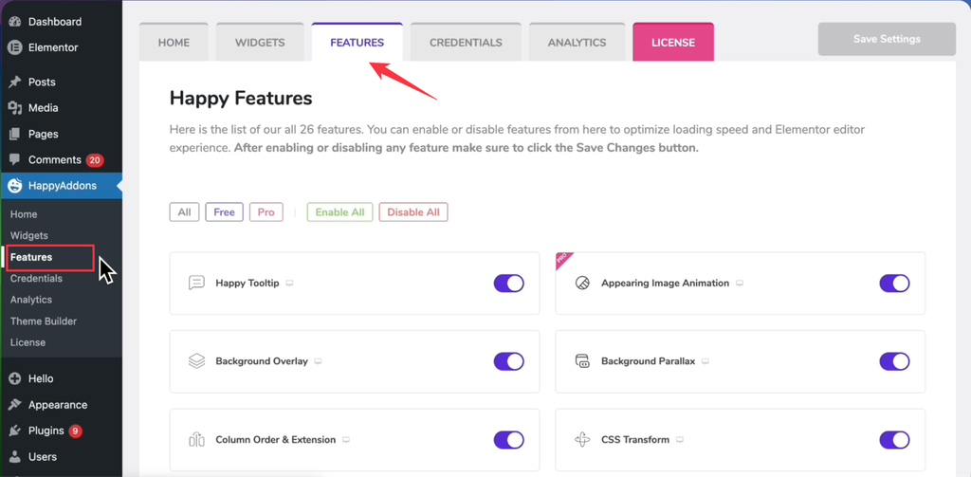This screenshot has width=971, height=477.
Task: Toggle the Background Overlay feature off
Action: click(509, 361)
